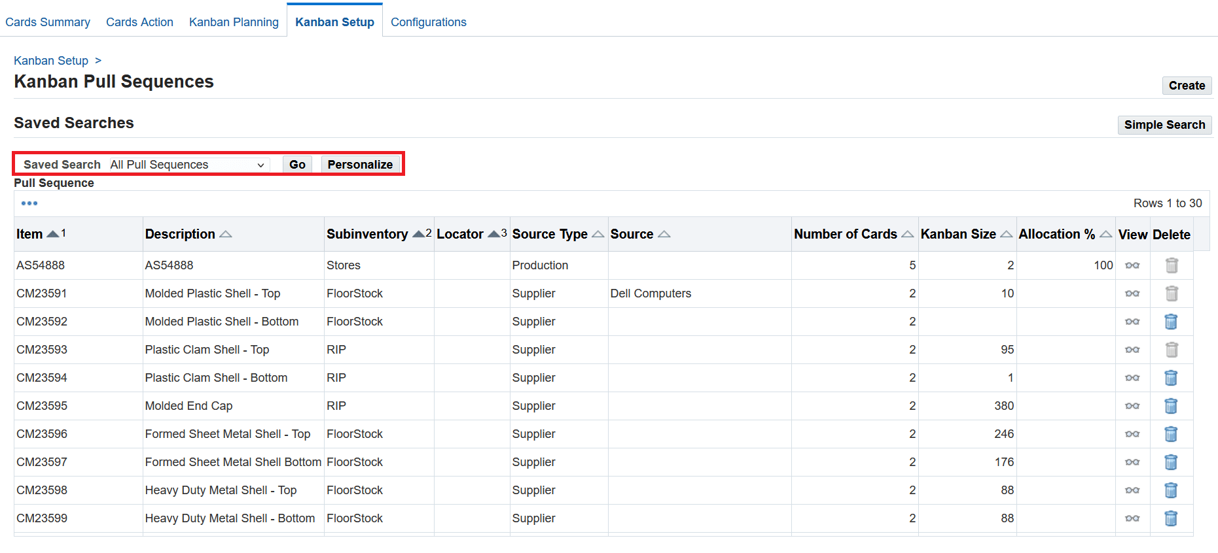Sort the Allocation % column
1218x553 pixels.
point(1105,234)
